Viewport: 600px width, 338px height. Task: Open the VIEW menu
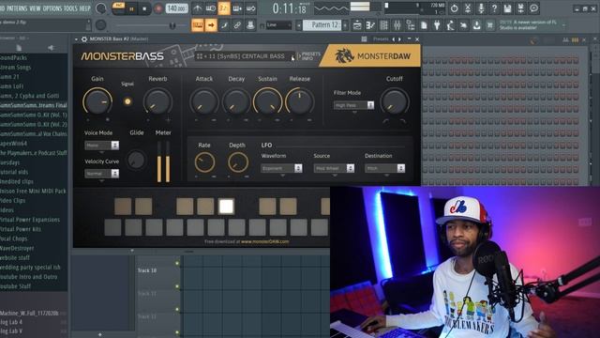pyautogui.click(x=35, y=8)
